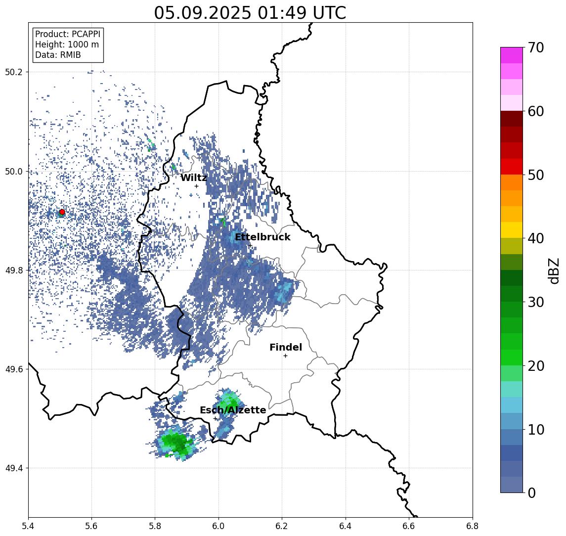Click latitude tick label 49.8
Screen dimensions: 566x536
(x=14, y=270)
